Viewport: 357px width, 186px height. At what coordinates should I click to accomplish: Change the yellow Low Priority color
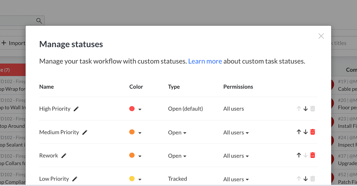pos(135,179)
